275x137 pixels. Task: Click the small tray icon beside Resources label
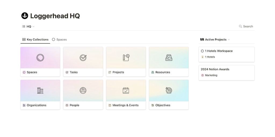point(153,72)
